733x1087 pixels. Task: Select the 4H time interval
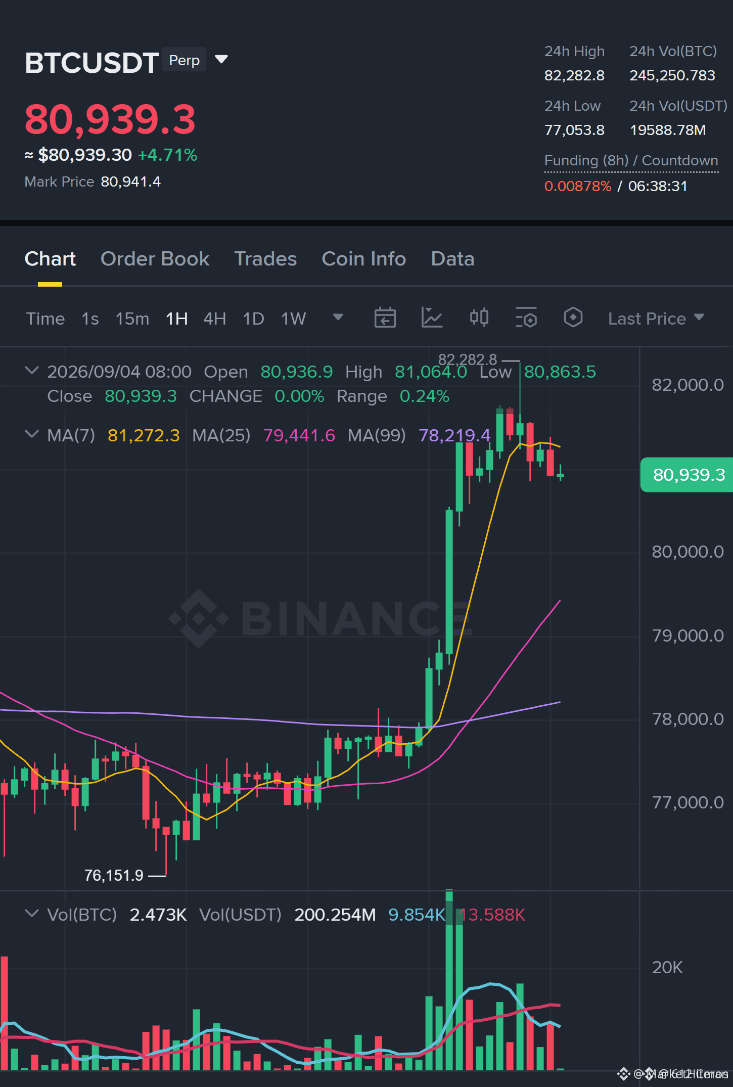[x=215, y=319]
